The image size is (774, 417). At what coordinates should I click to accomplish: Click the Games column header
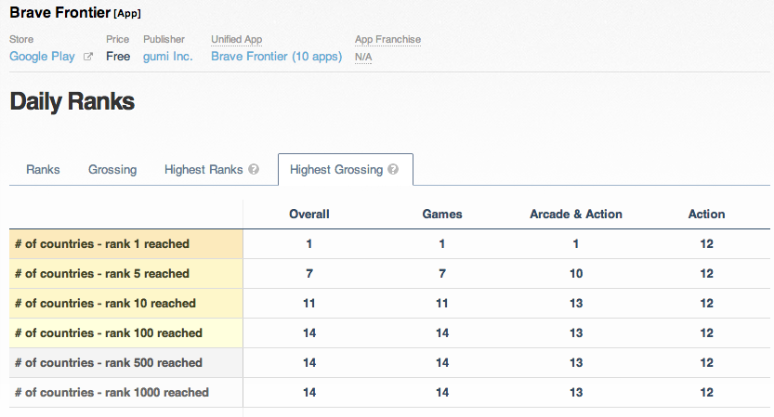pyautogui.click(x=442, y=215)
